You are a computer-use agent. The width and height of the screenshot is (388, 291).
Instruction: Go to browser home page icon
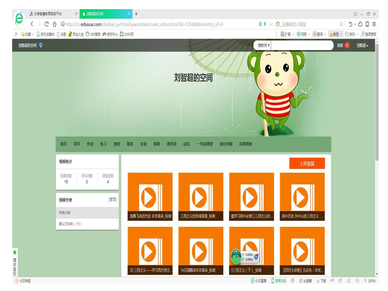pos(54,24)
